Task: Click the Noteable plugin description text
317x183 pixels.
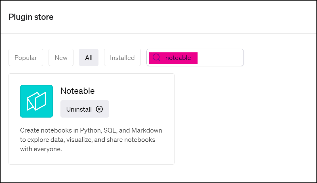Action: tap(91, 140)
